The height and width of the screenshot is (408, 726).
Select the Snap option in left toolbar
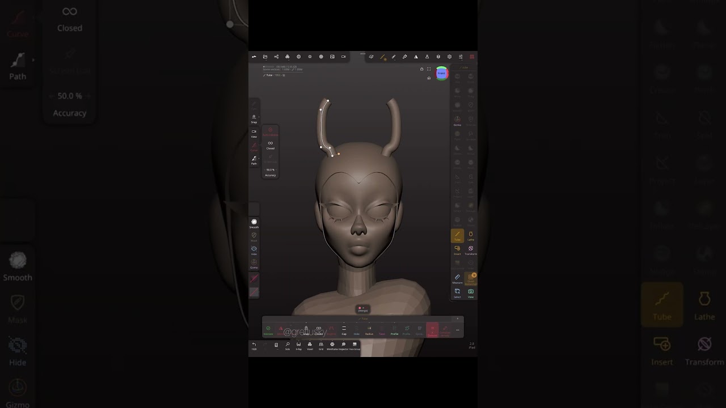254,118
